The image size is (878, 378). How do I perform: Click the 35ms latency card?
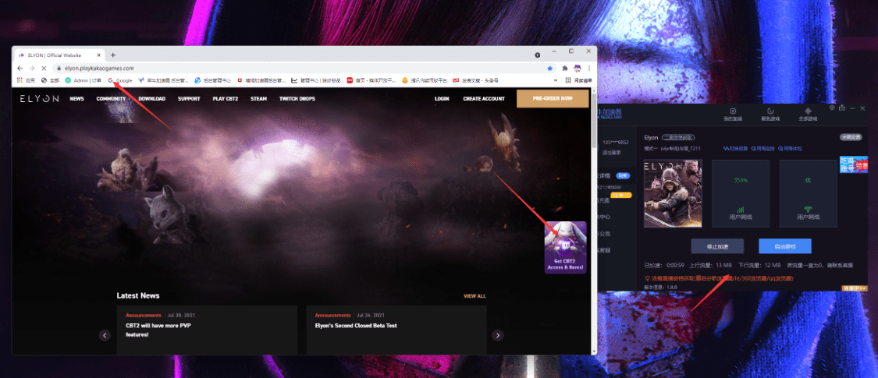741,193
